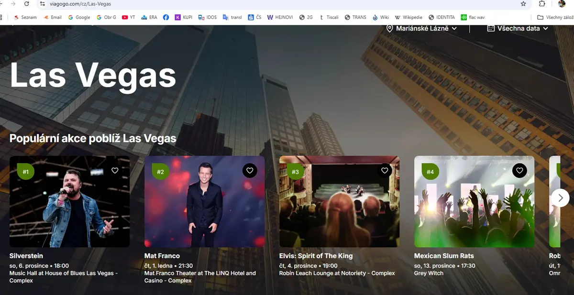Click the Elvis: Spirit of The King title
The width and height of the screenshot is (574, 295).
point(316,256)
